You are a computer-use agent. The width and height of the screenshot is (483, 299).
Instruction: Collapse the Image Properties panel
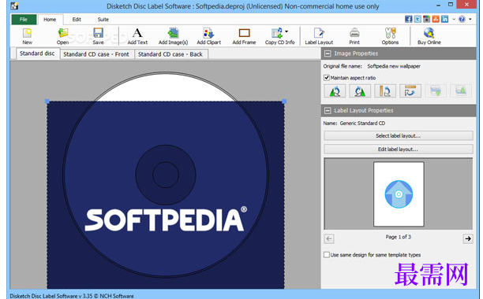328,54
